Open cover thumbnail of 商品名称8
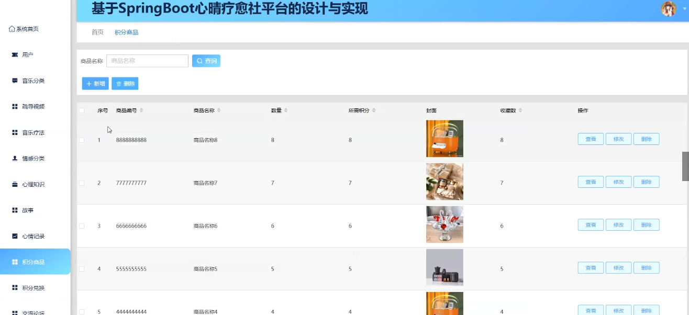 pos(444,139)
